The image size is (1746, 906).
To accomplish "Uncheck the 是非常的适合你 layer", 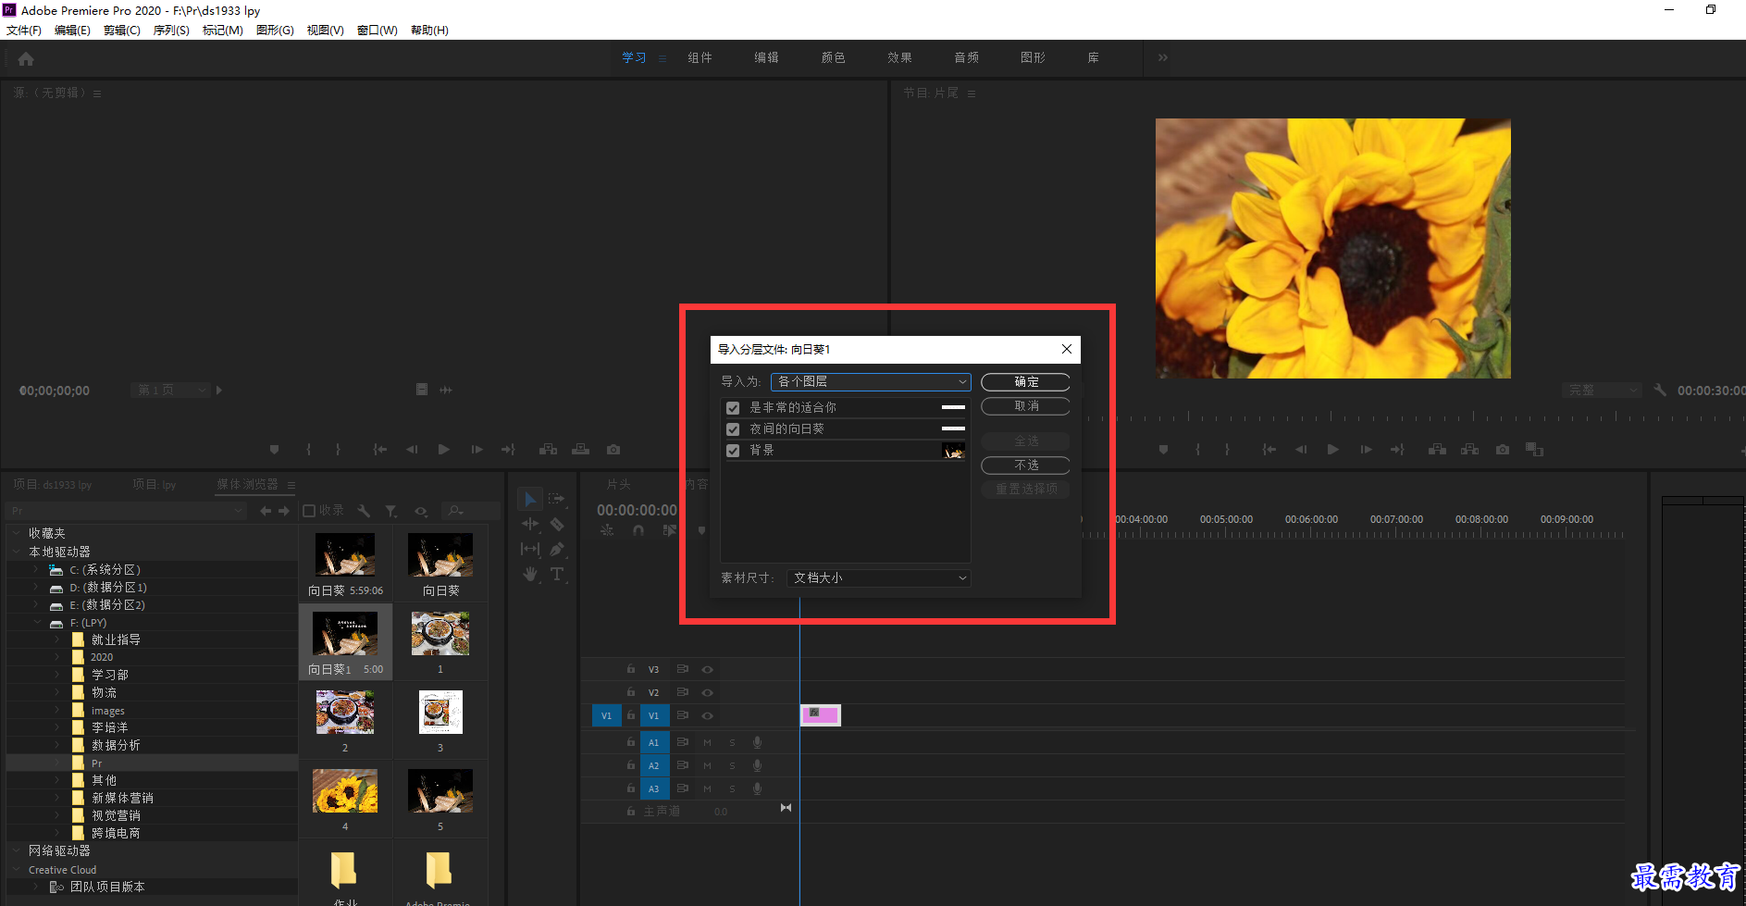I will click(x=733, y=408).
